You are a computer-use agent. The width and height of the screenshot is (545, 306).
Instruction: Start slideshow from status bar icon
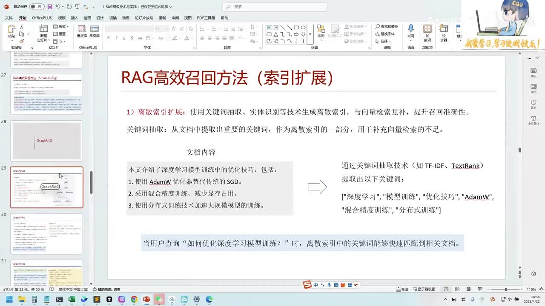coord(480,289)
